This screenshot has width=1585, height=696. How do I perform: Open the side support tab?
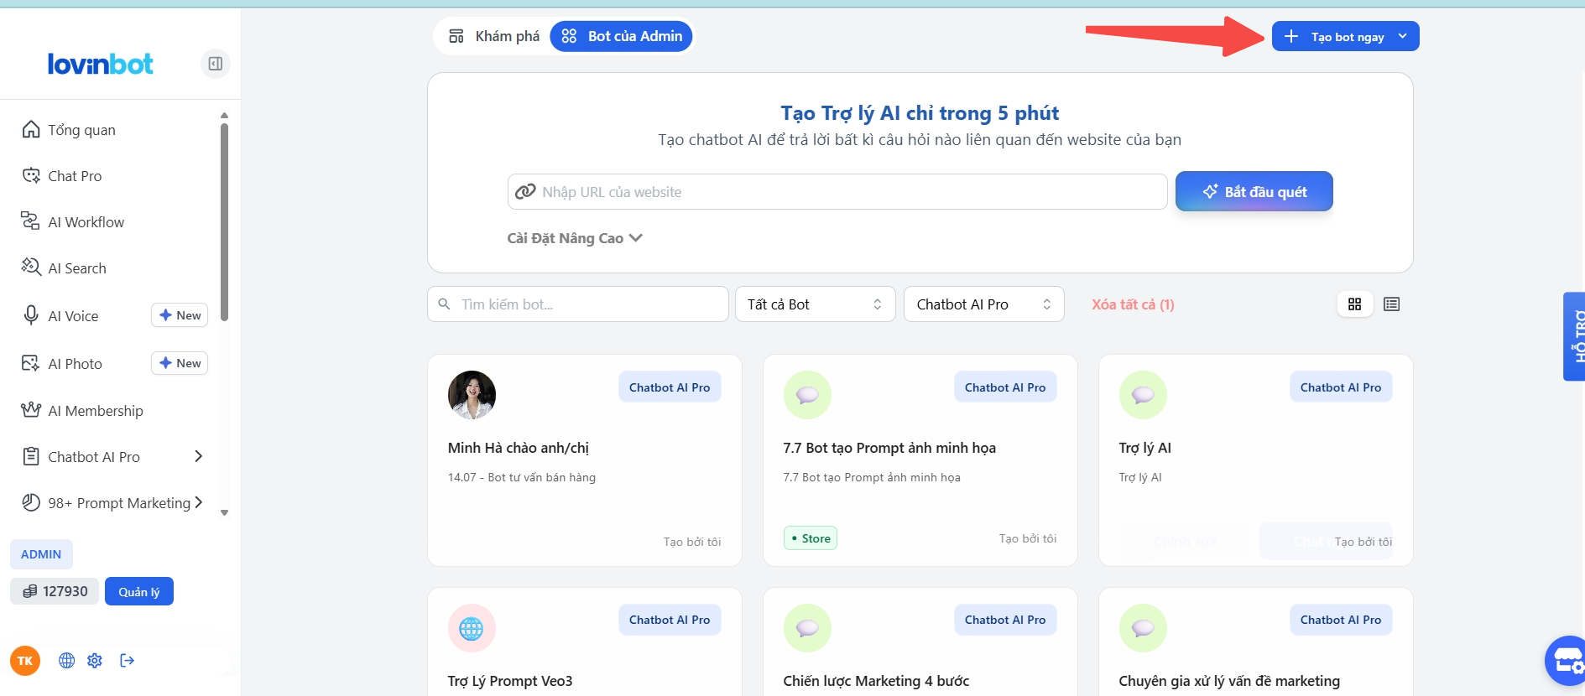[1574, 336]
